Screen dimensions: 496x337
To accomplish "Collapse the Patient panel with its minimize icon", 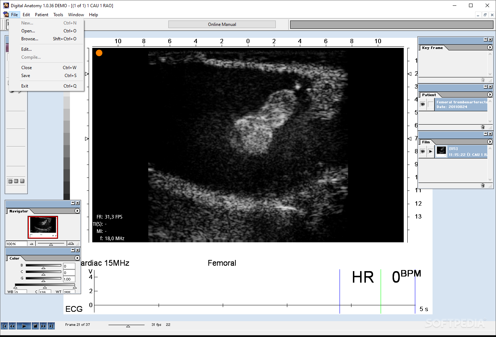I will pyautogui.click(x=486, y=86).
